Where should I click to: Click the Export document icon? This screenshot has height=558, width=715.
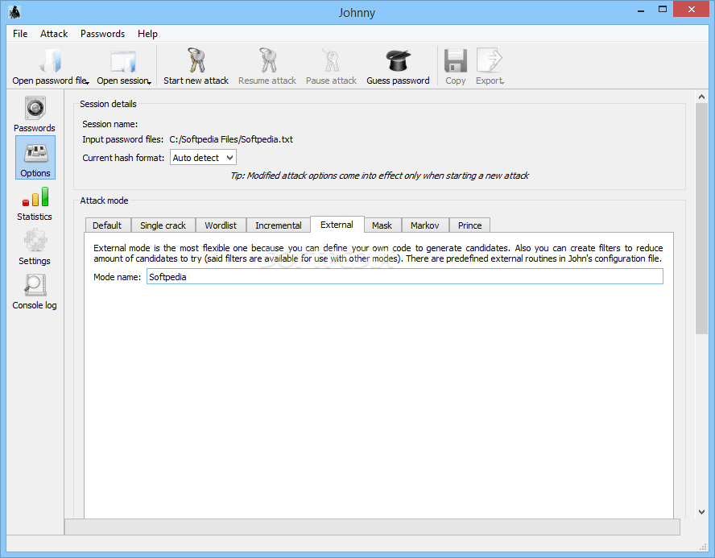tap(489, 60)
